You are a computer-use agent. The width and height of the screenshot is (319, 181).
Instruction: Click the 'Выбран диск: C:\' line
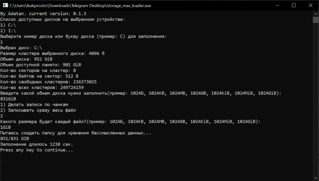(21, 48)
